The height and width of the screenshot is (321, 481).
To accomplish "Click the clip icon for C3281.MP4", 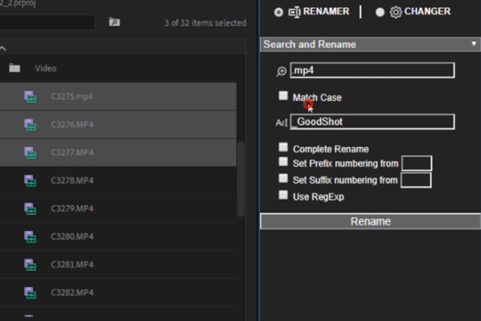I will point(30,265).
